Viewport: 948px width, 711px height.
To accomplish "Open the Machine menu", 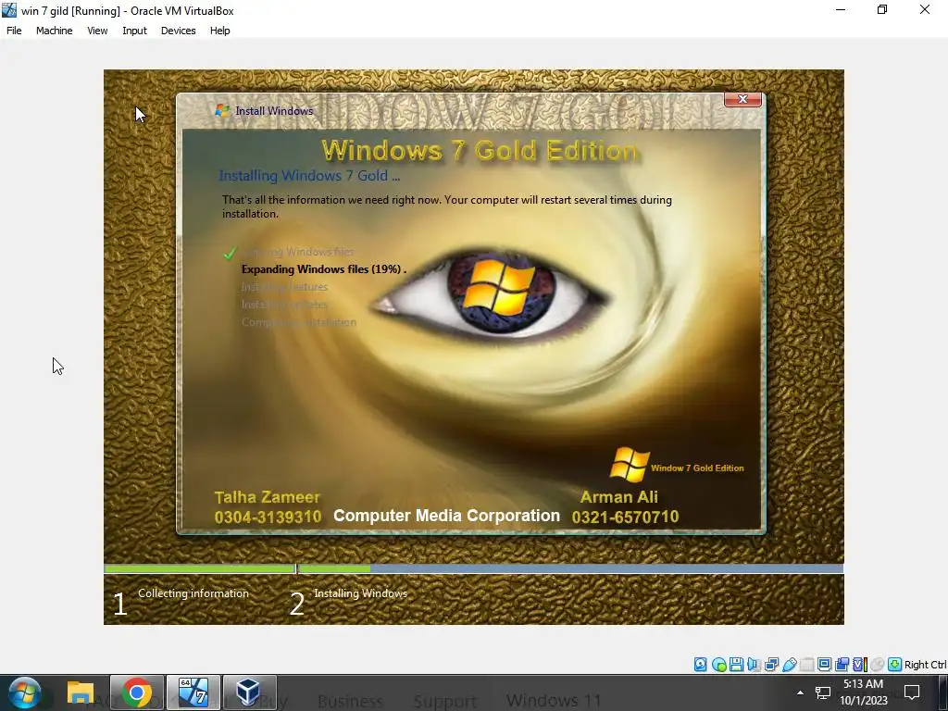I will point(54,31).
